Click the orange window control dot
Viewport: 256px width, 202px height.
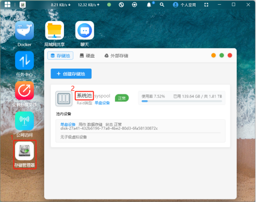[213, 56]
